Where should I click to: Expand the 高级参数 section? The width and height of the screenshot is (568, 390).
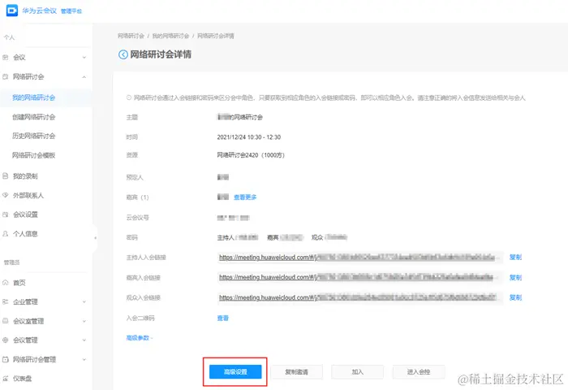point(140,338)
